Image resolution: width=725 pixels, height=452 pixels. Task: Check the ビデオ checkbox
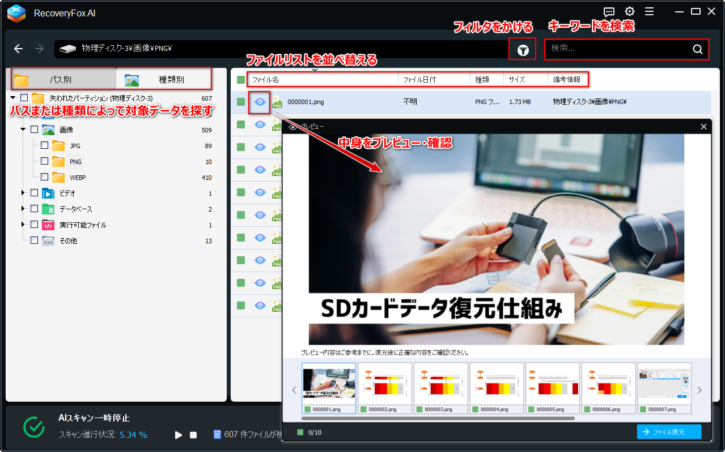[x=34, y=193]
